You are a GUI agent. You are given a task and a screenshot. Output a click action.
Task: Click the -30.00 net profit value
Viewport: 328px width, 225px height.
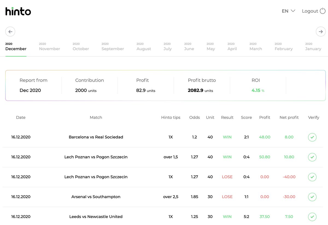[289, 197]
